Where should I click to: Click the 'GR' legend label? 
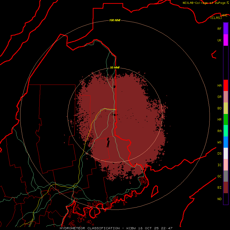219,97
